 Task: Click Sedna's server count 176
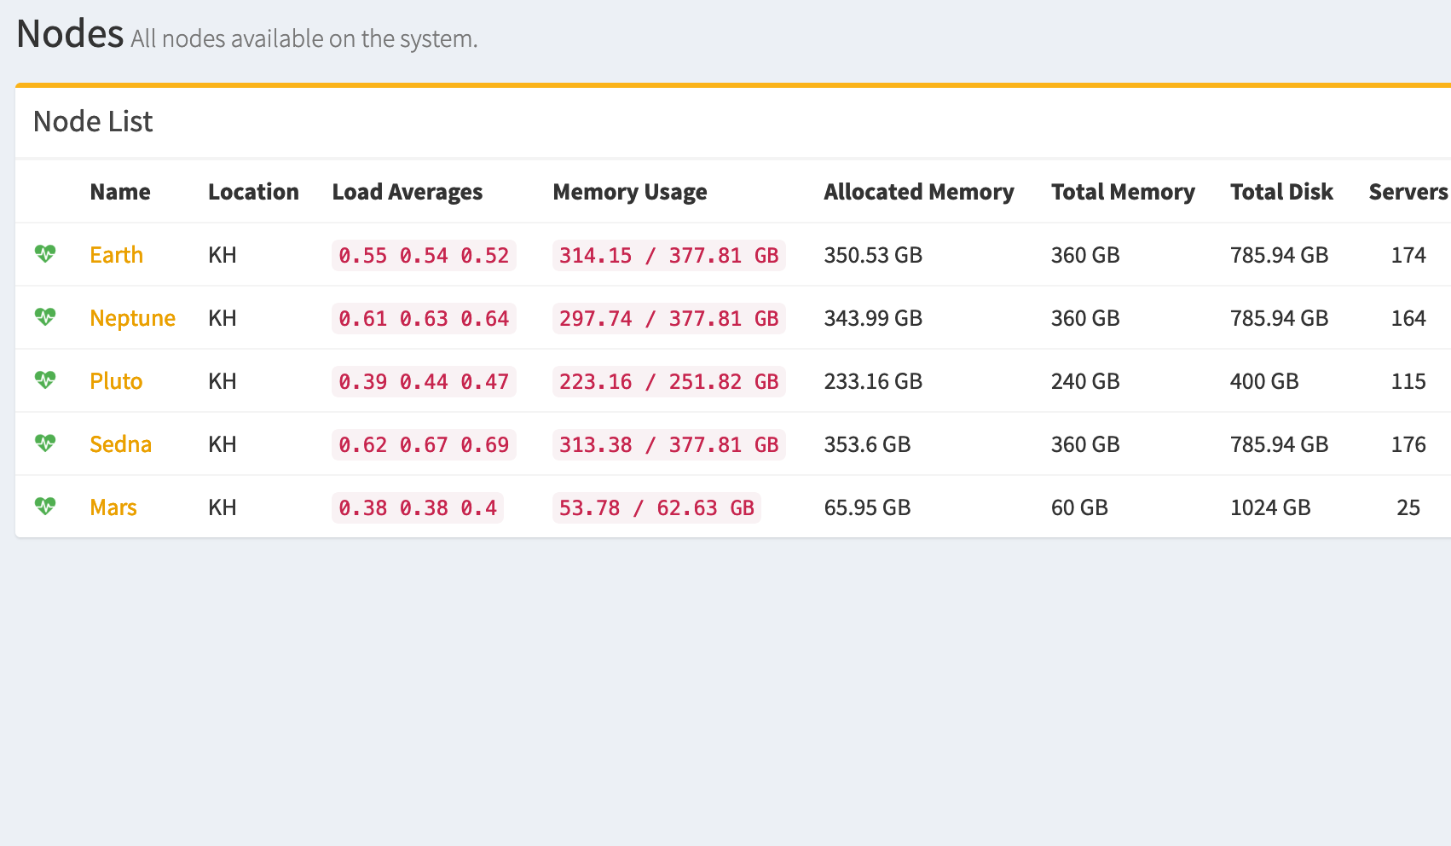1408,444
